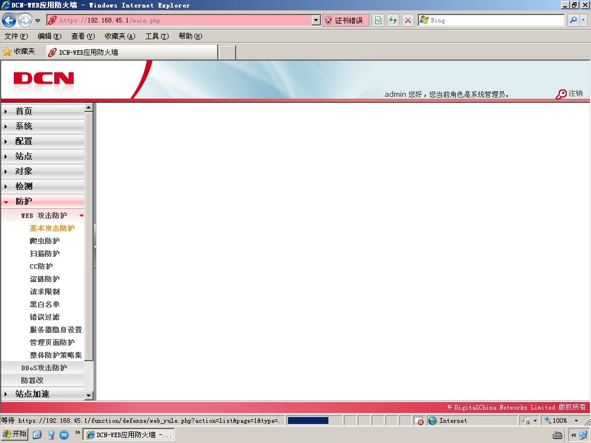
Task: Expand the 站点加速 sidebar section
Action: click(x=43, y=394)
